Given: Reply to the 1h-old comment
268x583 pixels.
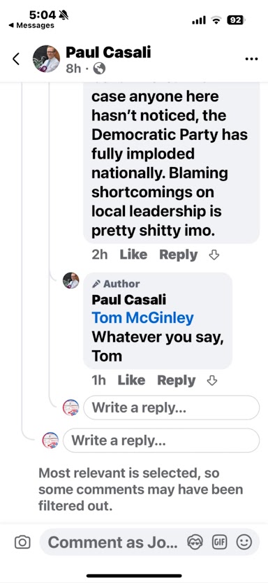Looking at the screenshot, I should [177, 380].
